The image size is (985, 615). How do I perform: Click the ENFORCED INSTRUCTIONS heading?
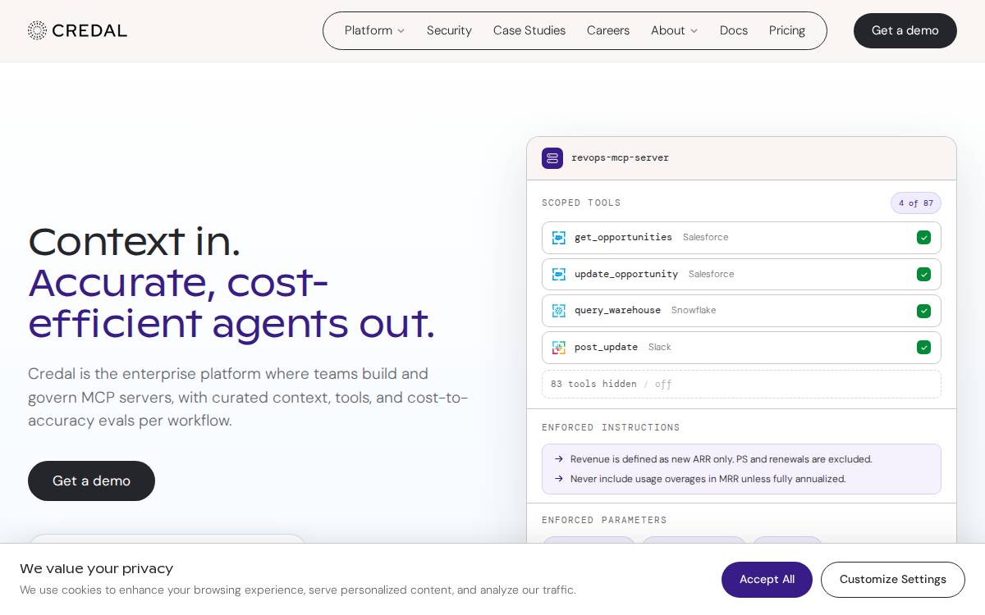(x=611, y=428)
